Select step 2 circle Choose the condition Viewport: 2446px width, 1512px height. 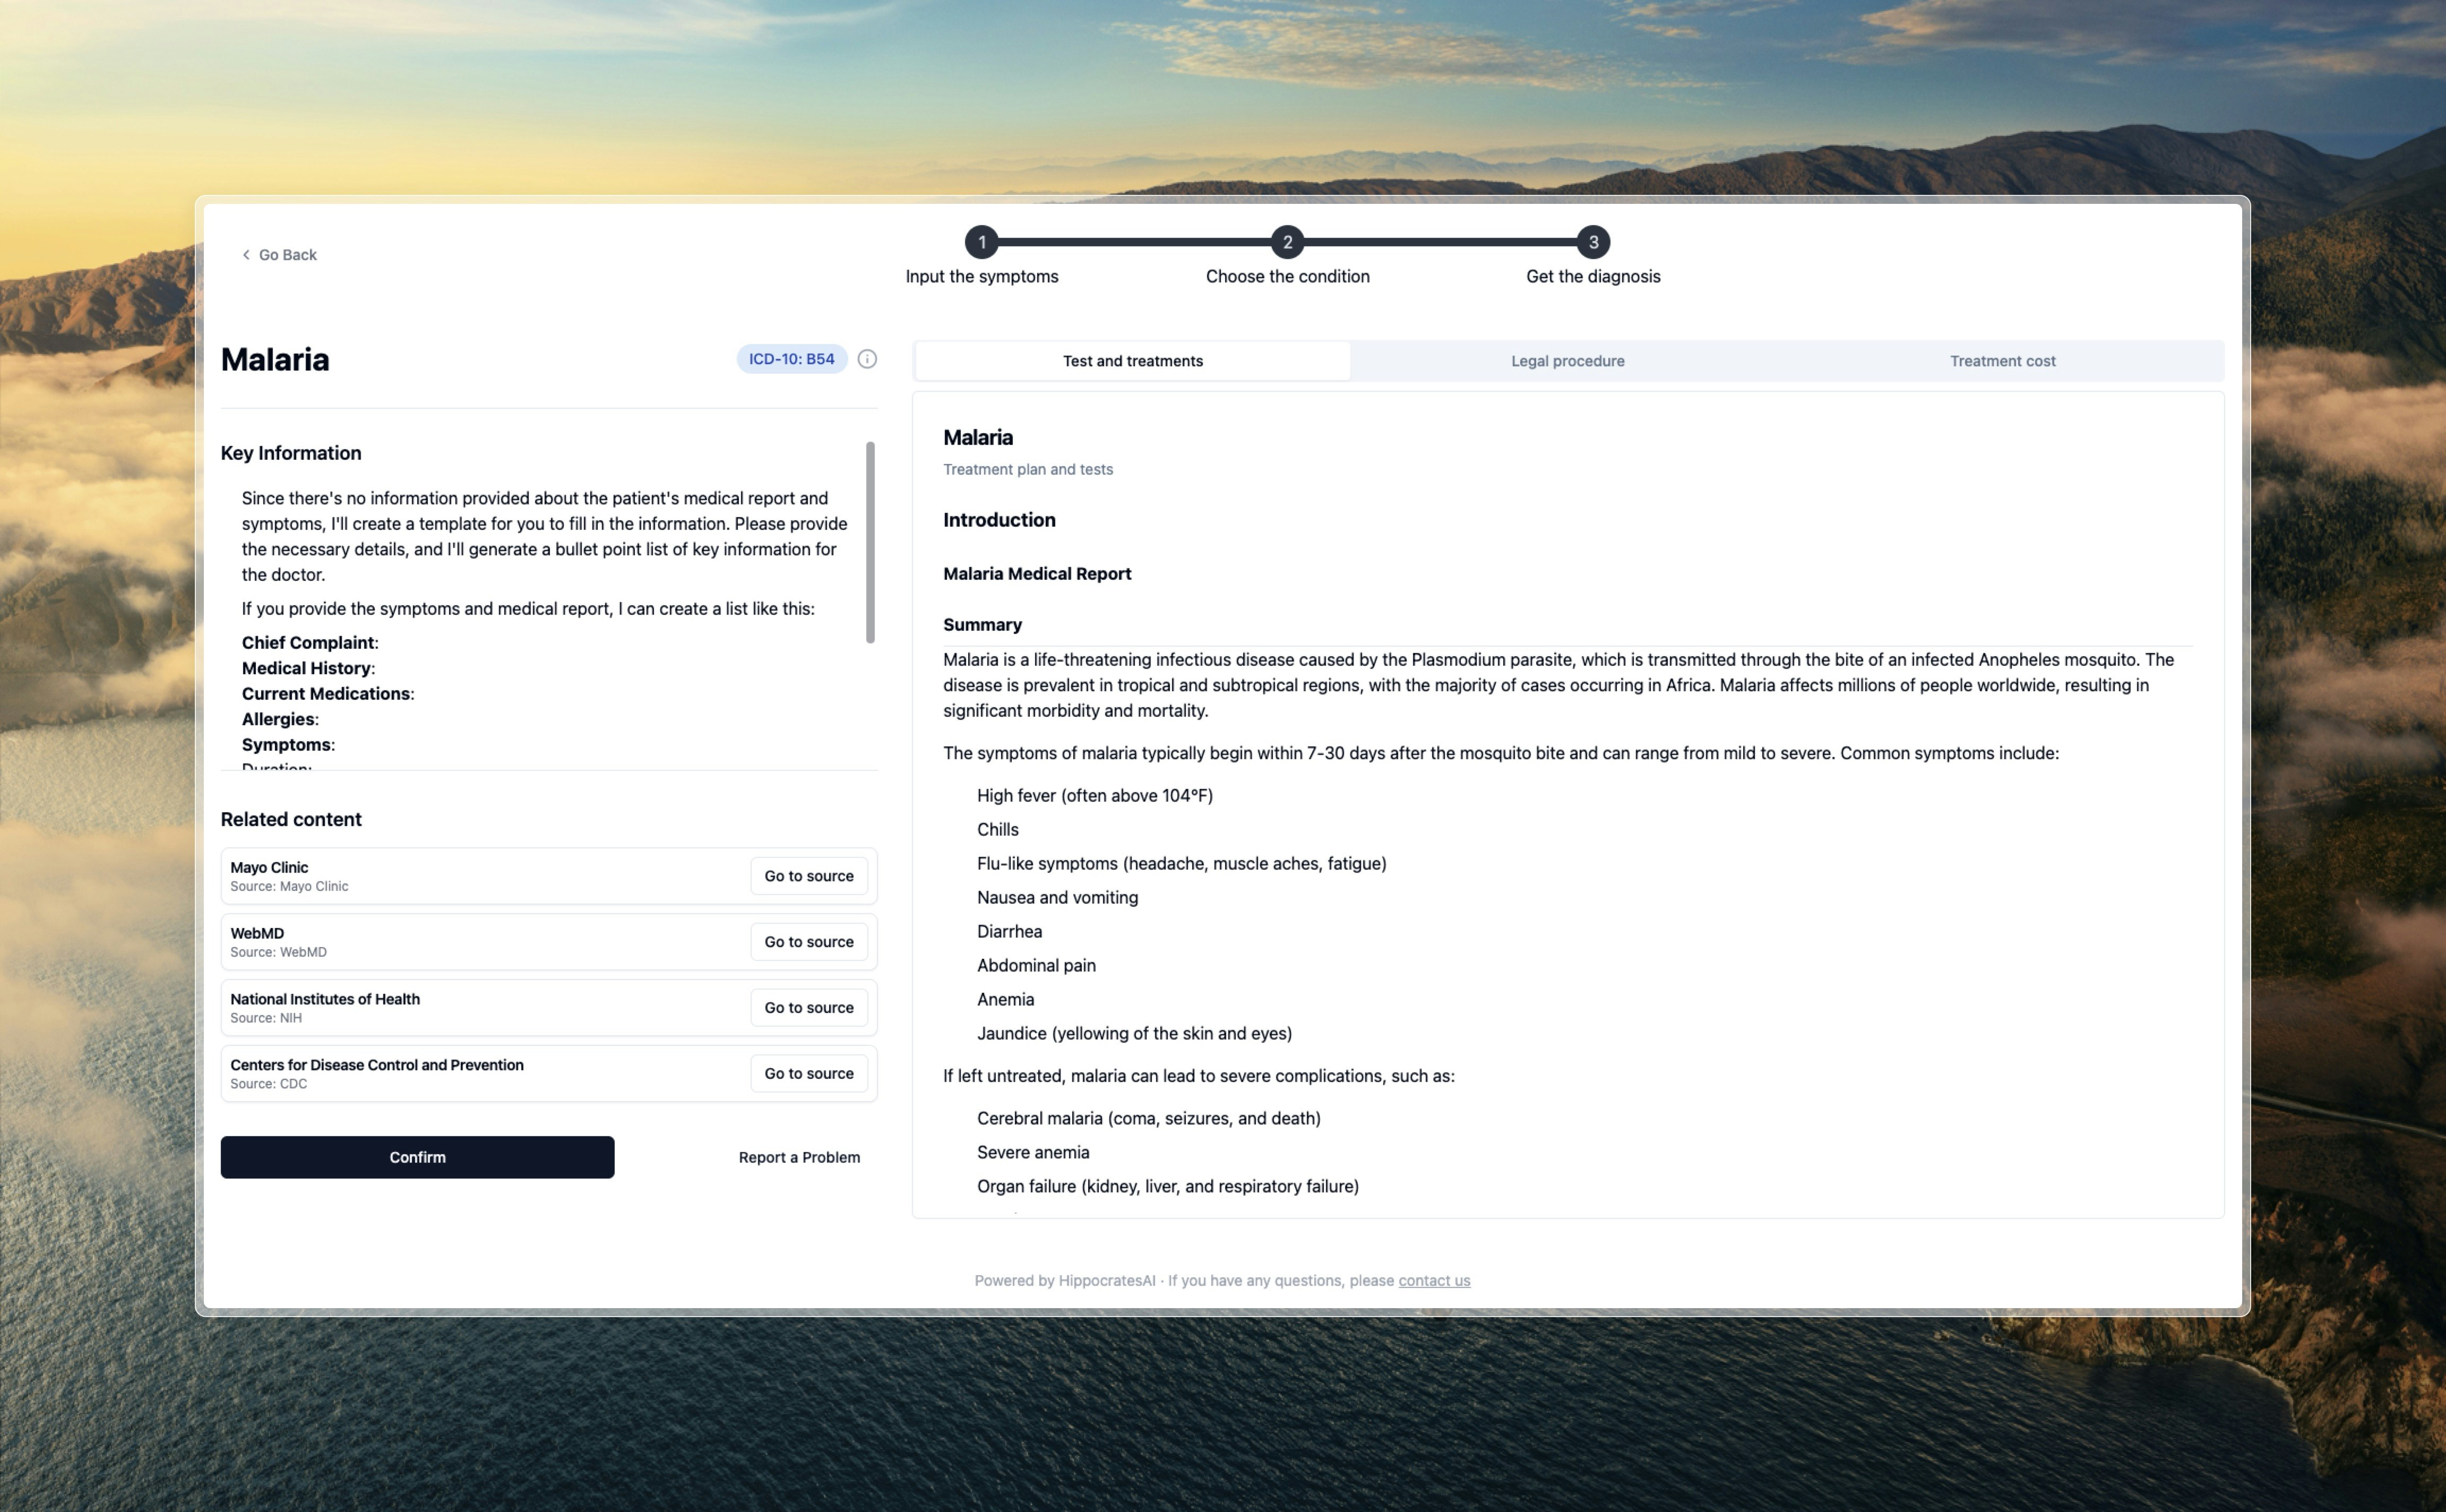1287,242
